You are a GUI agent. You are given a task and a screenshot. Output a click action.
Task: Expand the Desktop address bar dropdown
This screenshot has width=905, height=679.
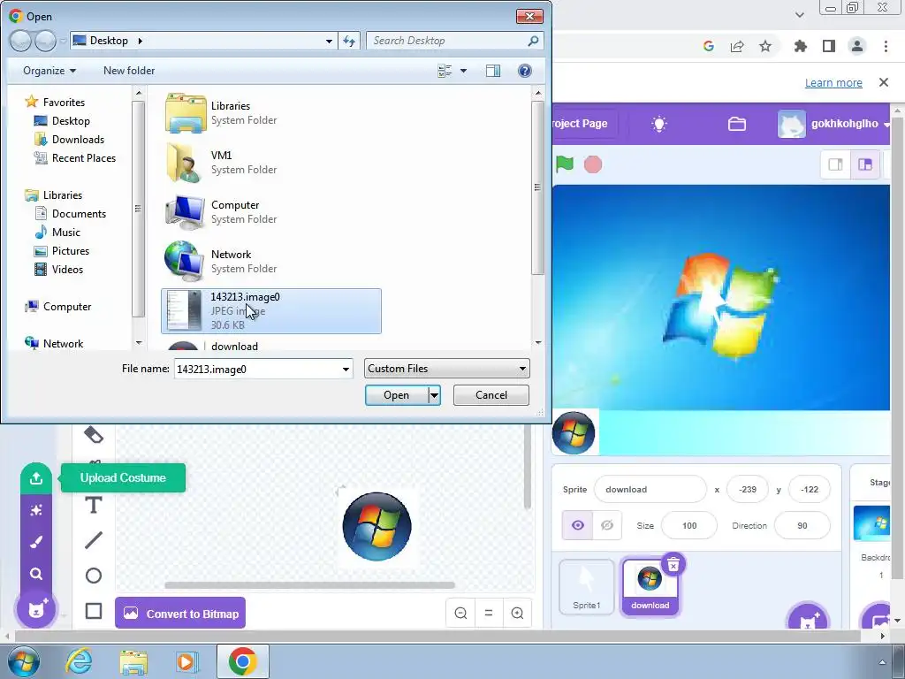click(329, 41)
